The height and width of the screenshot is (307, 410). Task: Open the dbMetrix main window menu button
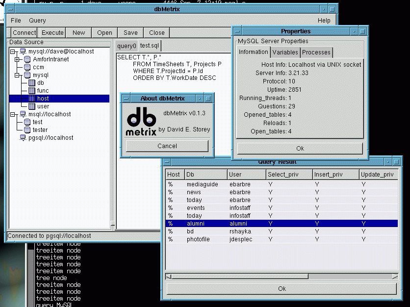10,9
